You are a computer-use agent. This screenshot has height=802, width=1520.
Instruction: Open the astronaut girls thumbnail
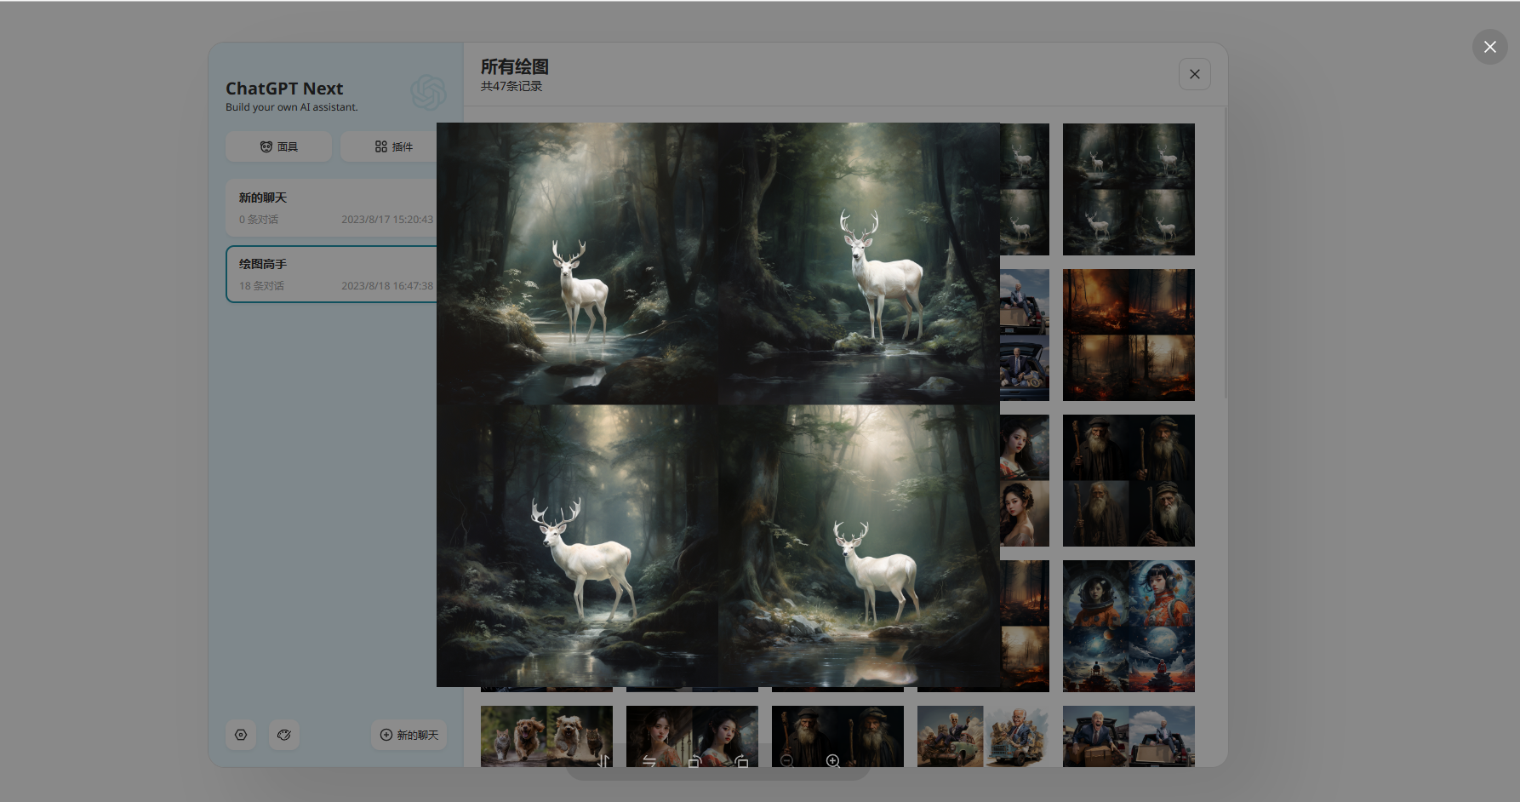click(x=1129, y=626)
